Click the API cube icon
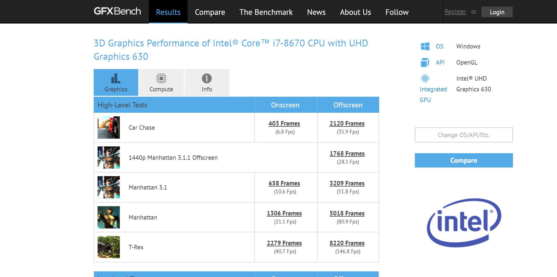Screen dimensions: 557x277 click(x=425, y=62)
